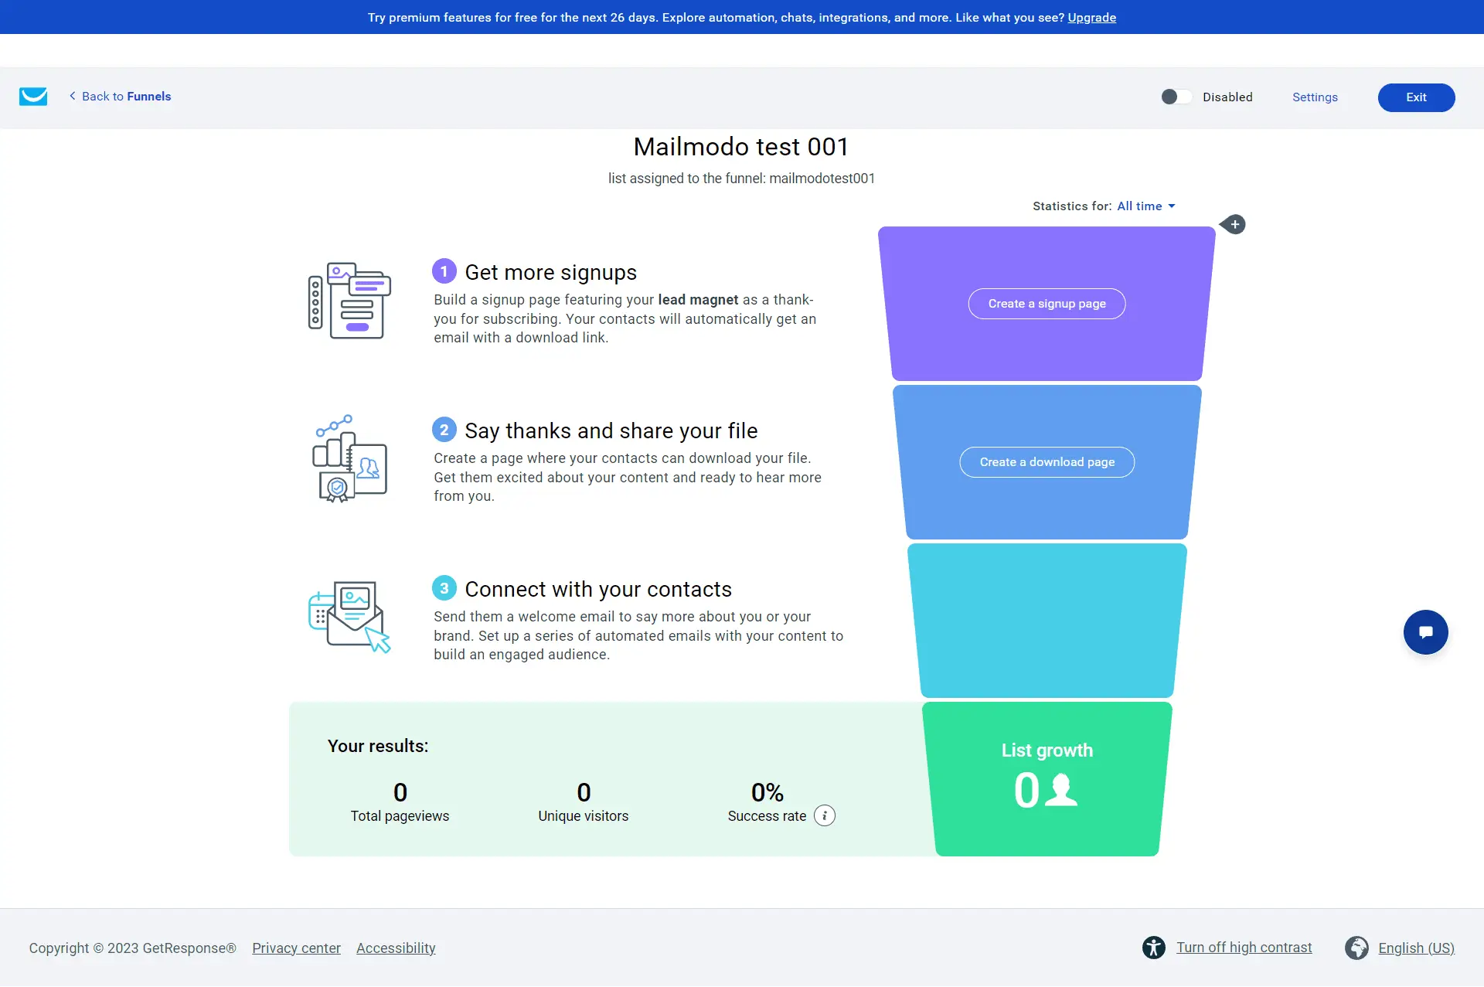The height and width of the screenshot is (987, 1484).
Task: Open the All time statistics dropdown
Action: coord(1145,206)
